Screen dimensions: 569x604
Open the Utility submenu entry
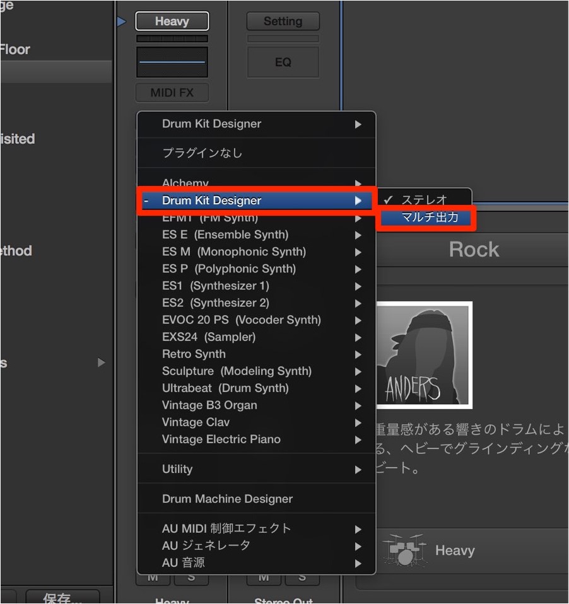coord(256,469)
